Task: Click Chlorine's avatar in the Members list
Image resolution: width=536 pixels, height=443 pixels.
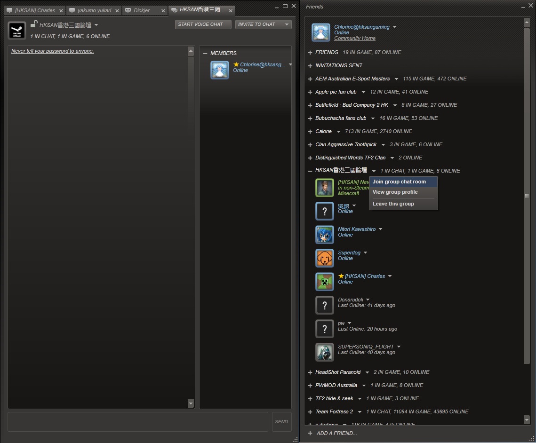Action: coord(219,70)
